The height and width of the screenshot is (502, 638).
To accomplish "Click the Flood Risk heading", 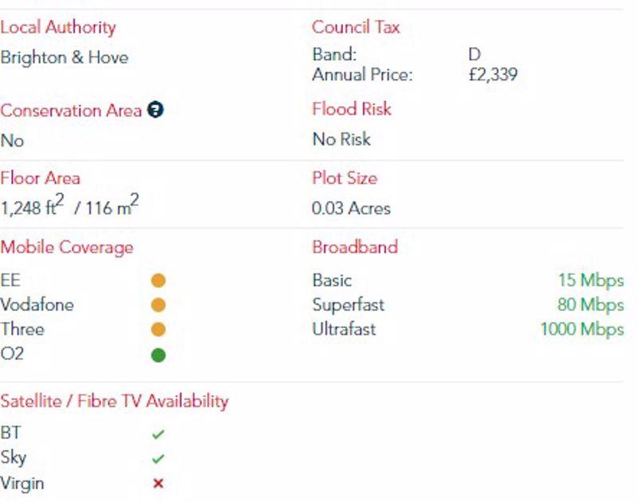I will click(352, 109).
